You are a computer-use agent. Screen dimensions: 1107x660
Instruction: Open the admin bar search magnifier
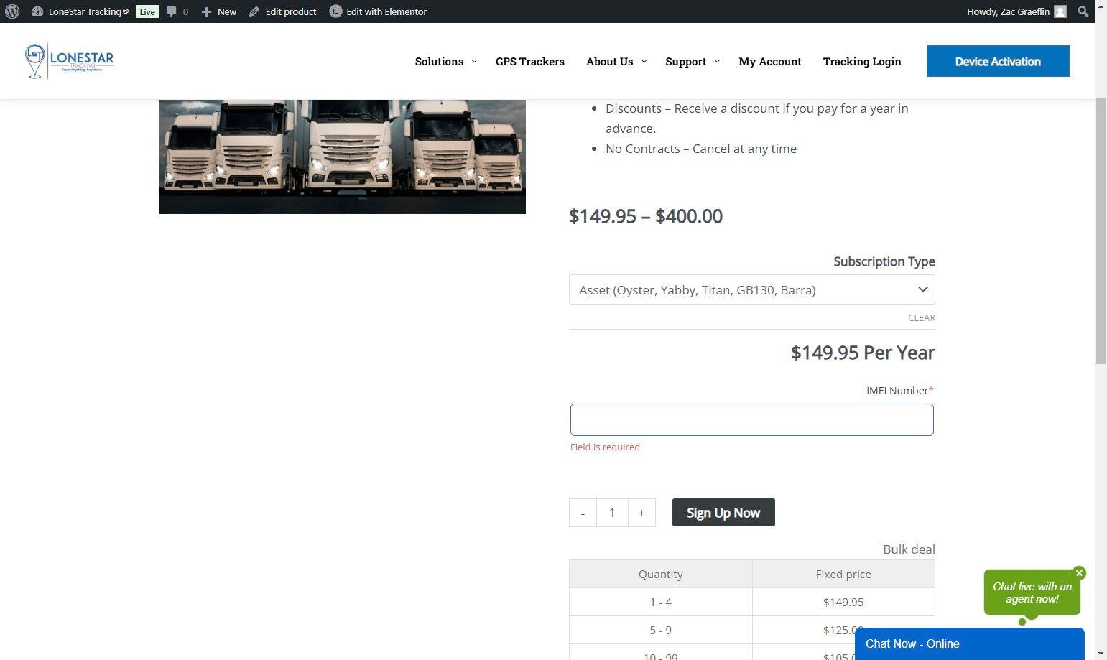pyautogui.click(x=1083, y=11)
